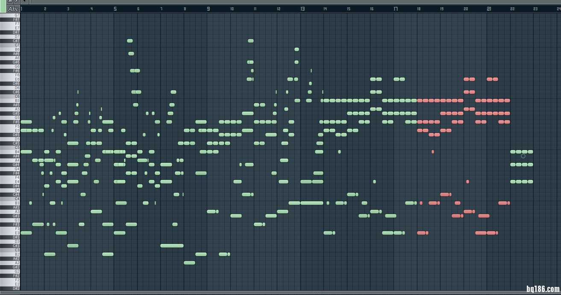Image resolution: width=561 pixels, height=295 pixels.
Task: Click the D#2 key at the keyboard bottom
Action: coord(10,288)
